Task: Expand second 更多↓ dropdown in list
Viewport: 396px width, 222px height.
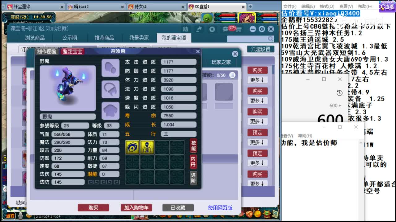Action: coord(257,101)
